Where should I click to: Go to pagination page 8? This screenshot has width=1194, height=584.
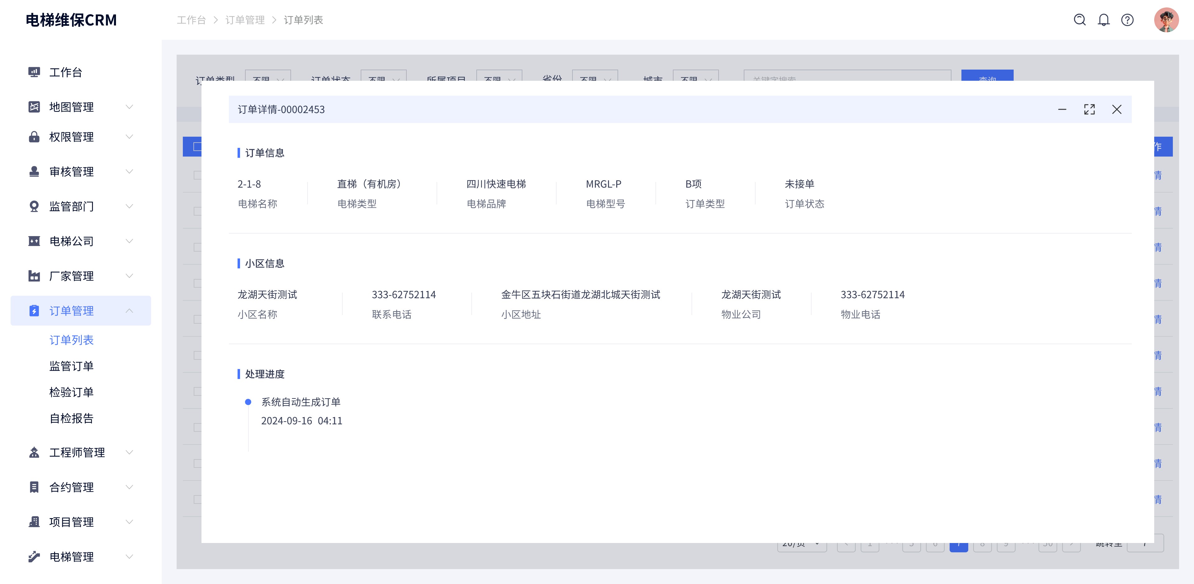pos(982,545)
